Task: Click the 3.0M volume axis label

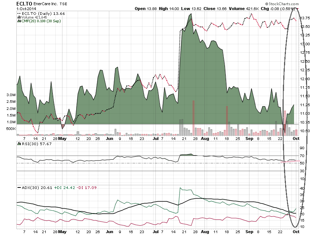Action: tap(11, 95)
